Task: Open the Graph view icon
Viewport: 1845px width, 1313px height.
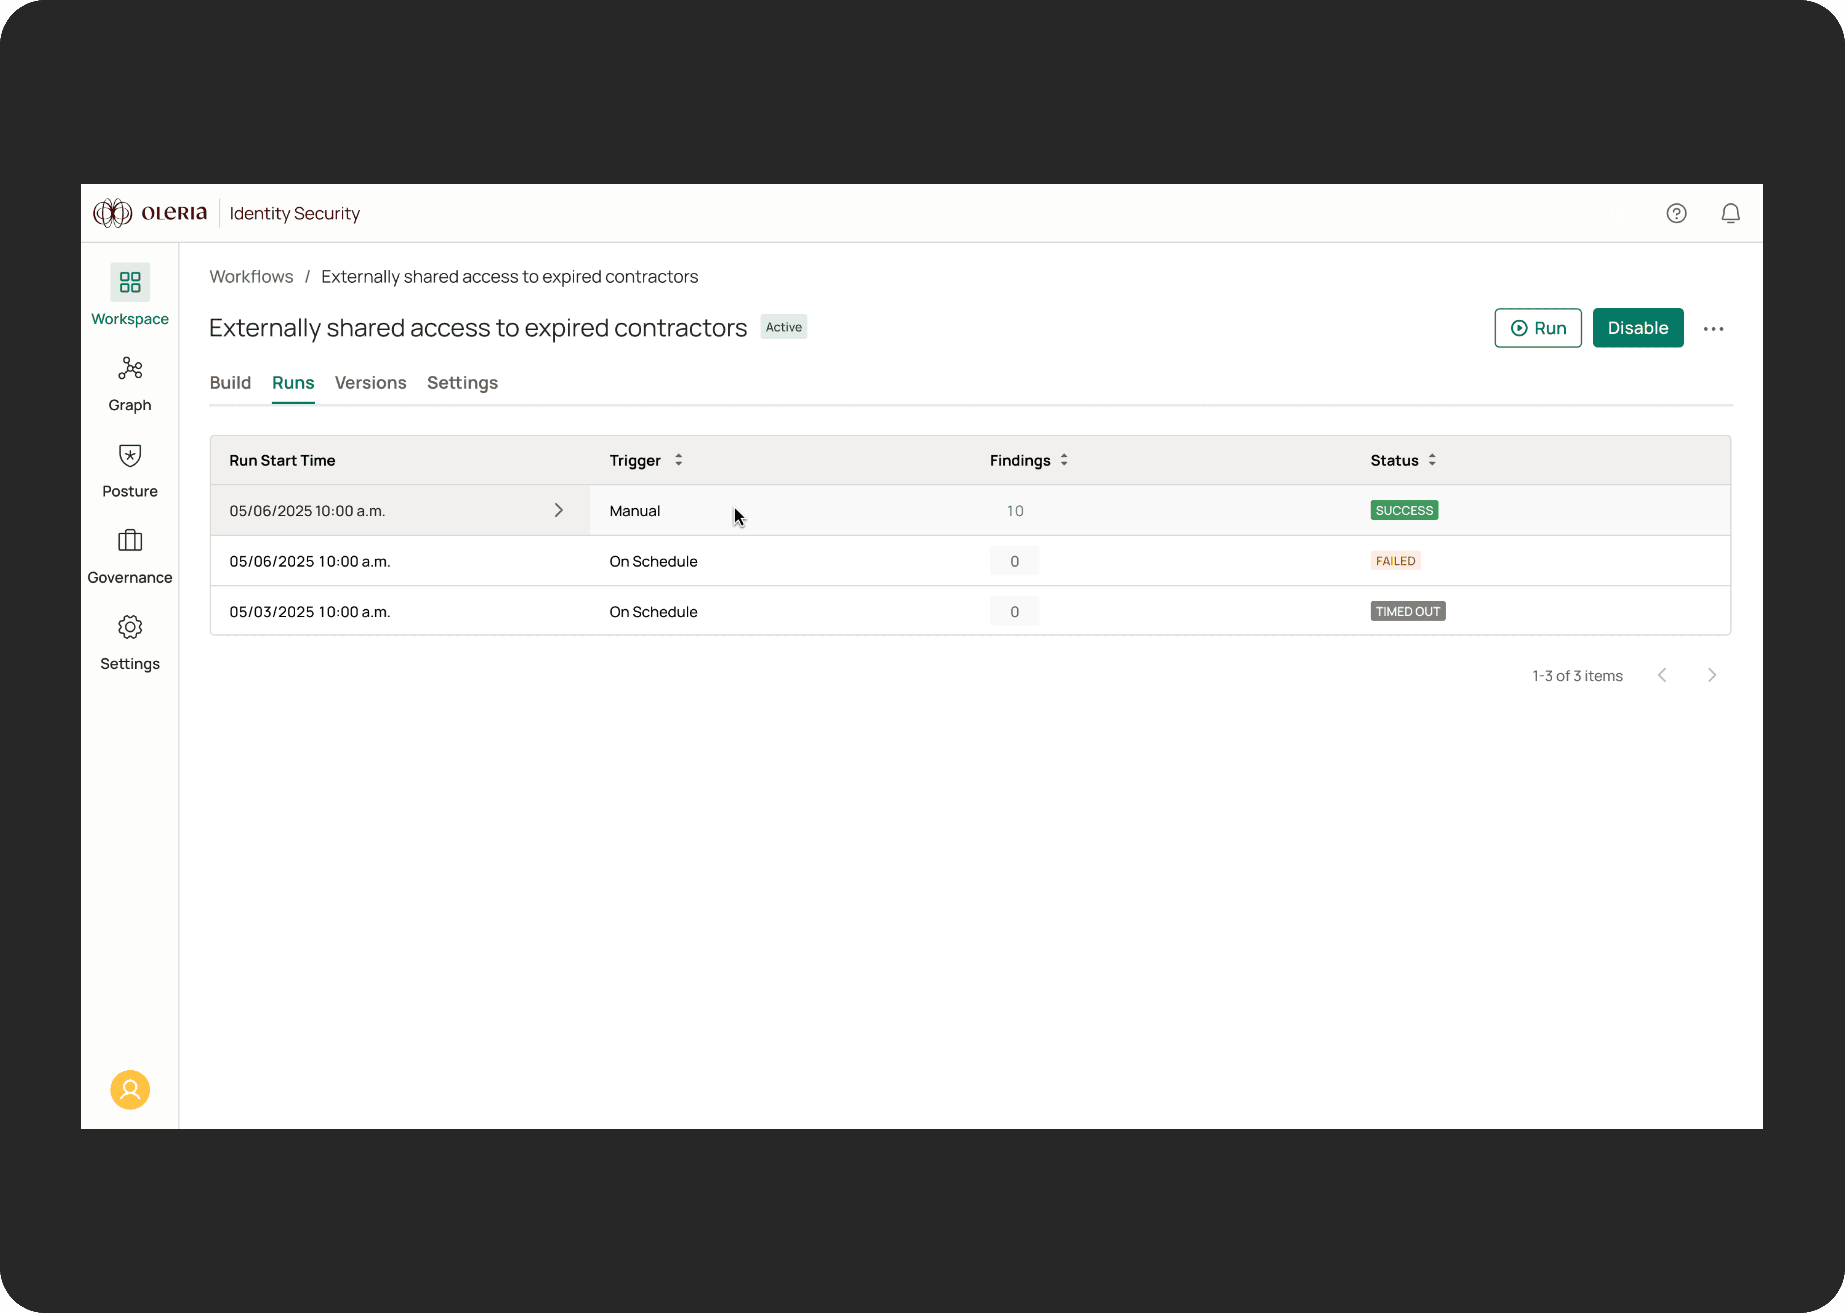Action: [129, 369]
